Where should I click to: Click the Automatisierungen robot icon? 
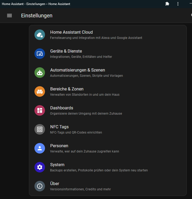[40, 73]
